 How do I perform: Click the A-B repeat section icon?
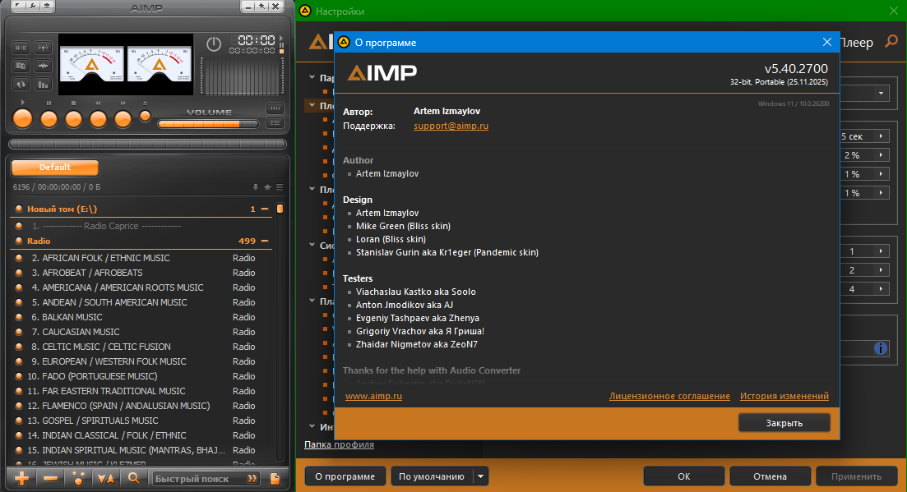21,47
